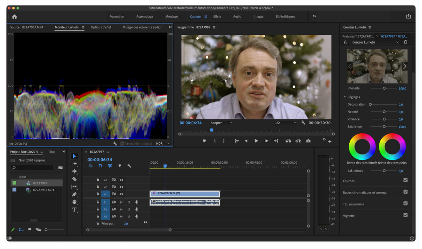Viewport: 422px width, 249px height.
Task: Select the Slip tool
Action: coord(74,186)
